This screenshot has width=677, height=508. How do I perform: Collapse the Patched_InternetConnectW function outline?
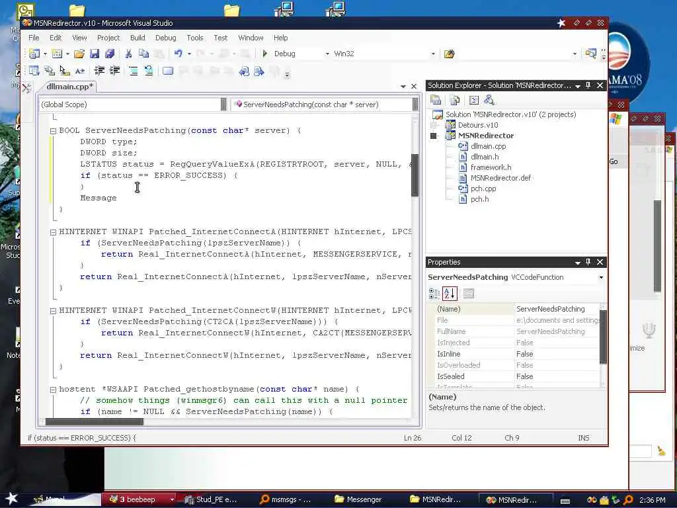click(x=53, y=311)
